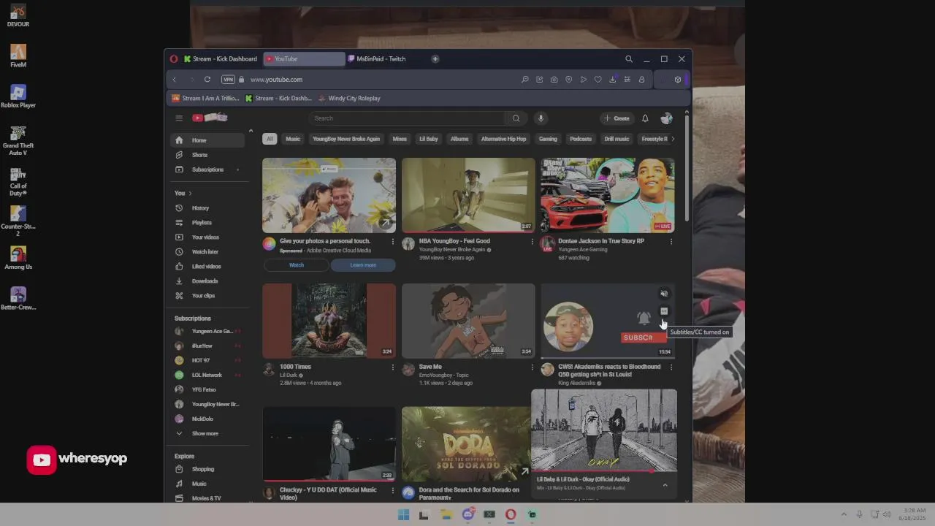Switch to Stream - Kick Dashboard tab

(x=220, y=59)
